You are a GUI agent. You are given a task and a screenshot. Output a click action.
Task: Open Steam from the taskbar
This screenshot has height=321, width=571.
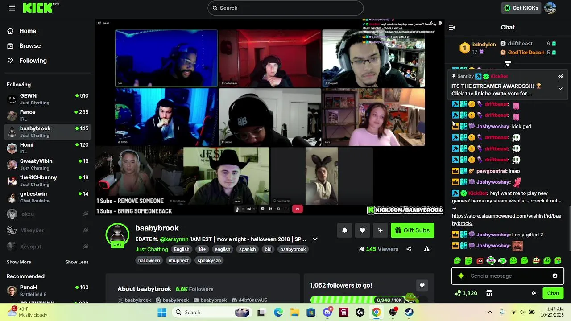click(409, 312)
